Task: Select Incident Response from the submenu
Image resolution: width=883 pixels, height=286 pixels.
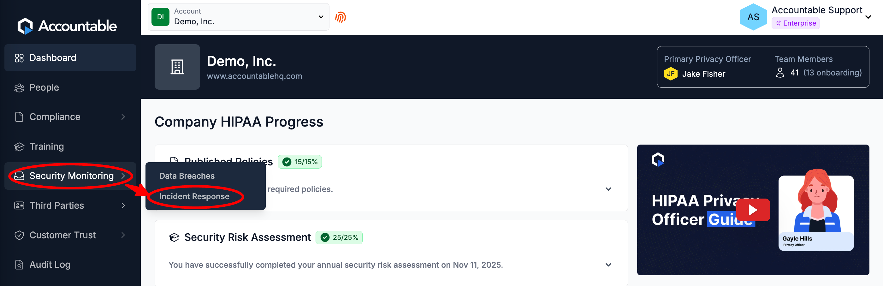Action: (x=194, y=196)
